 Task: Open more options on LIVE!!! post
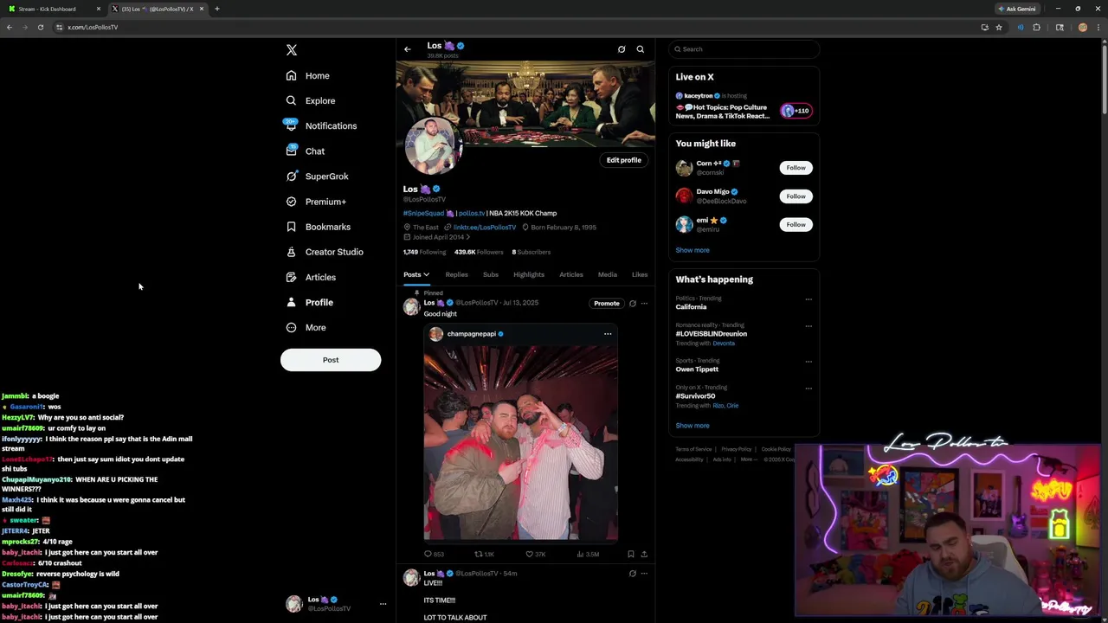[644, 574]
